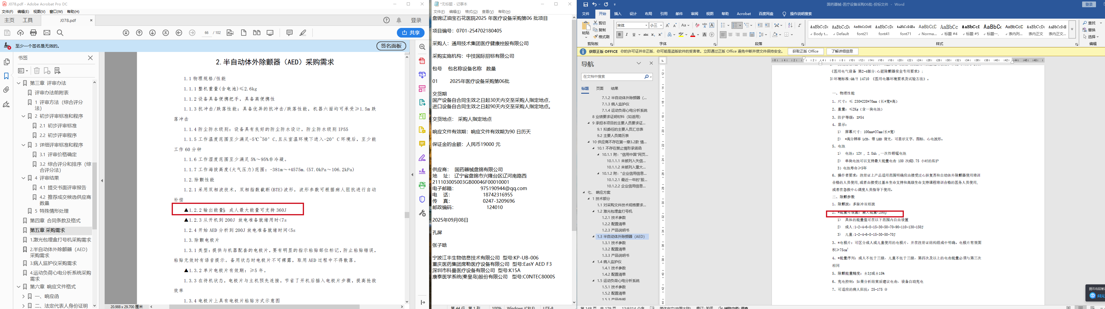
Task: Collapse 4 评审结果 bookmark
Action: (x=23, y=178)
